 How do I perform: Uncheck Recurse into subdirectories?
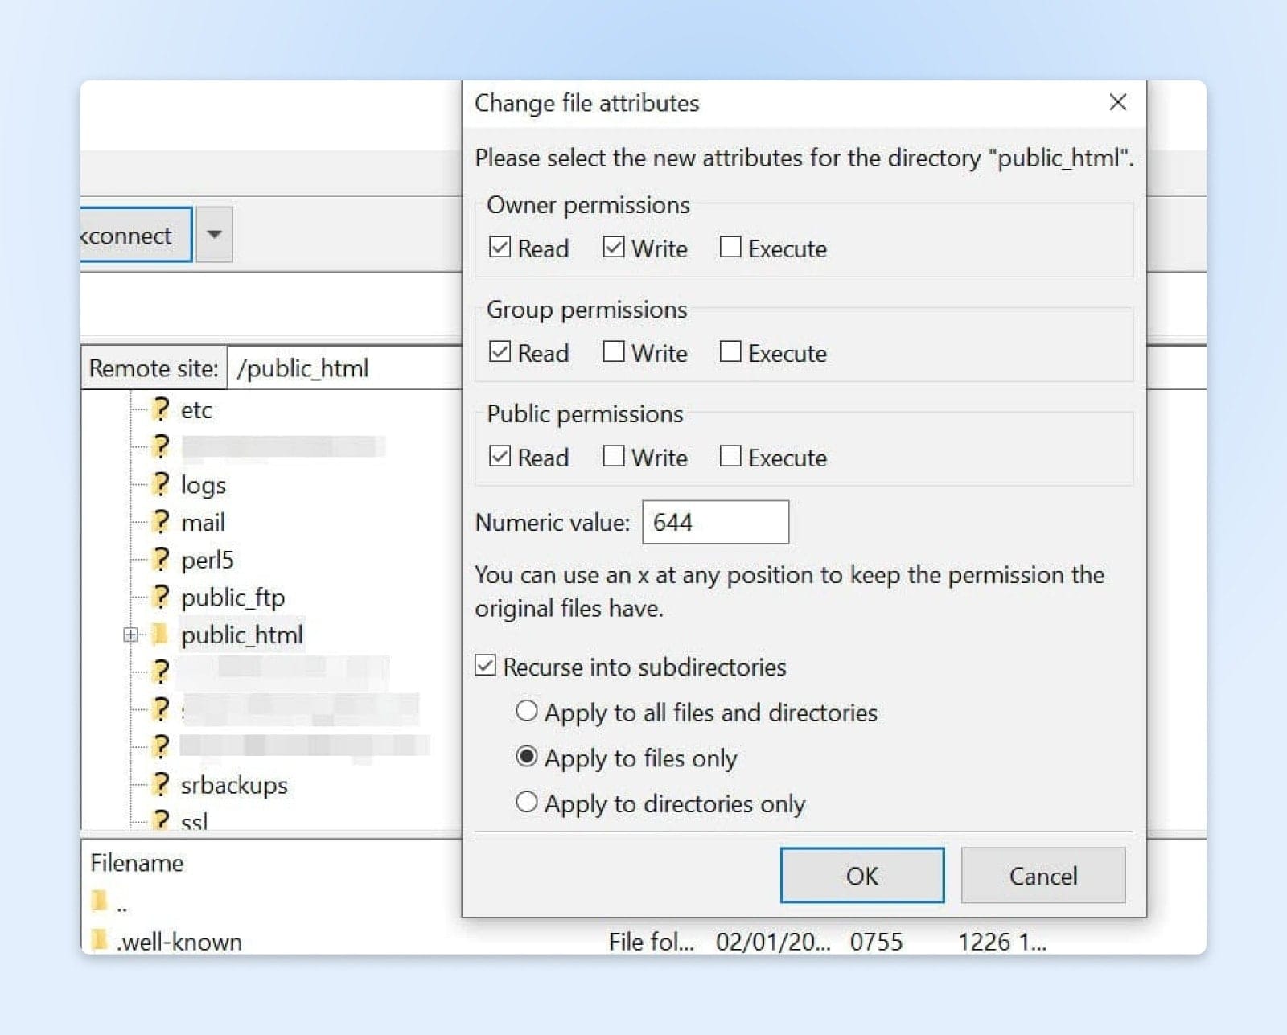(x=485, y=666)
